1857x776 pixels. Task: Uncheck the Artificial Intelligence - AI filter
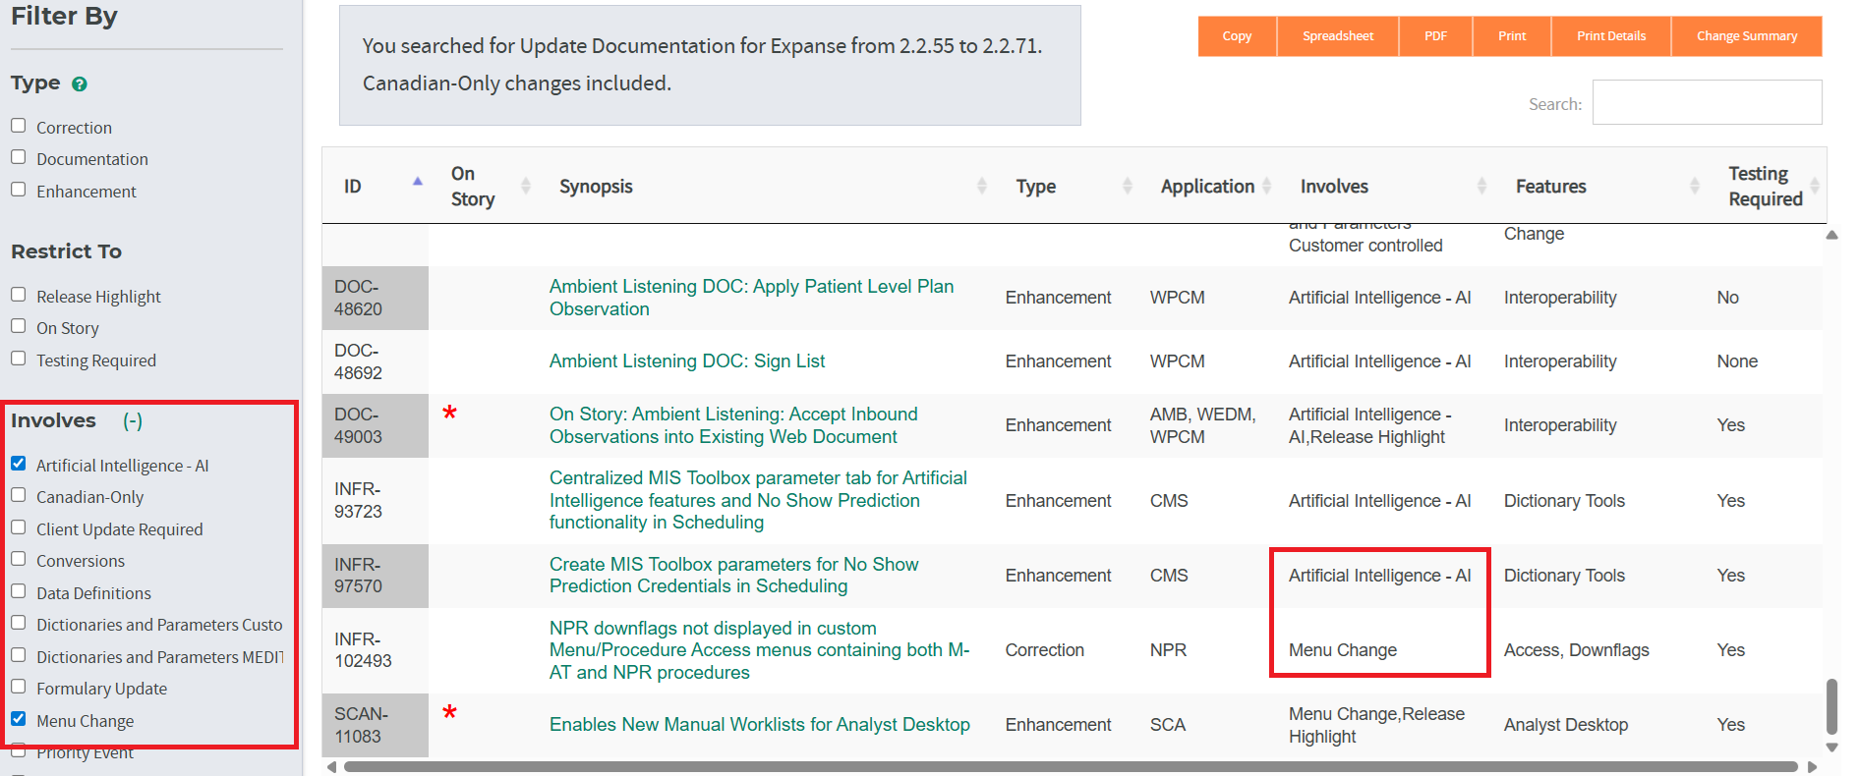[x=19, y=464]
